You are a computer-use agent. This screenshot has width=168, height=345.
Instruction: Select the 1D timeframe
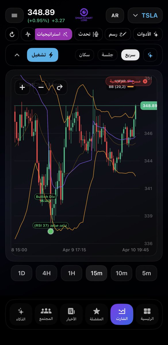click(22, 273)
